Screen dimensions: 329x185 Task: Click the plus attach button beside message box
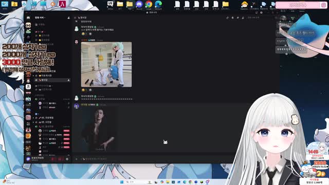pos(77,159)
